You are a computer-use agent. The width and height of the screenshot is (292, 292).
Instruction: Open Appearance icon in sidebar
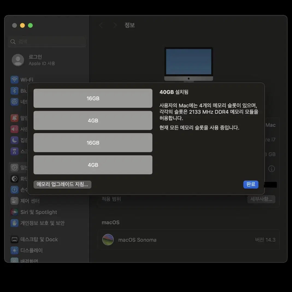click(14, 179)
